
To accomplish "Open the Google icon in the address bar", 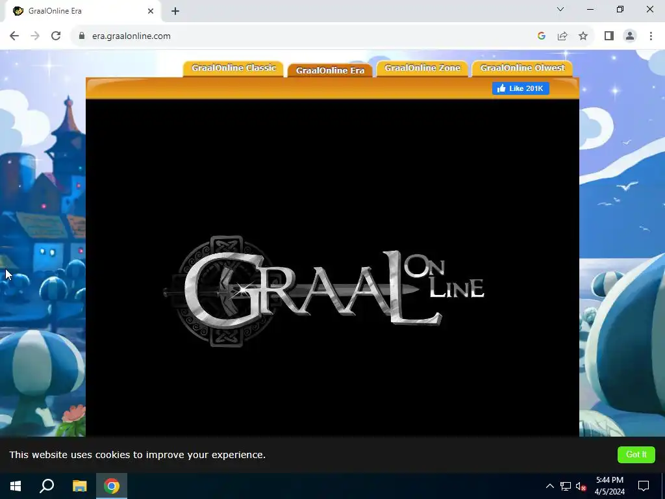I will click(x=541, y=36).
